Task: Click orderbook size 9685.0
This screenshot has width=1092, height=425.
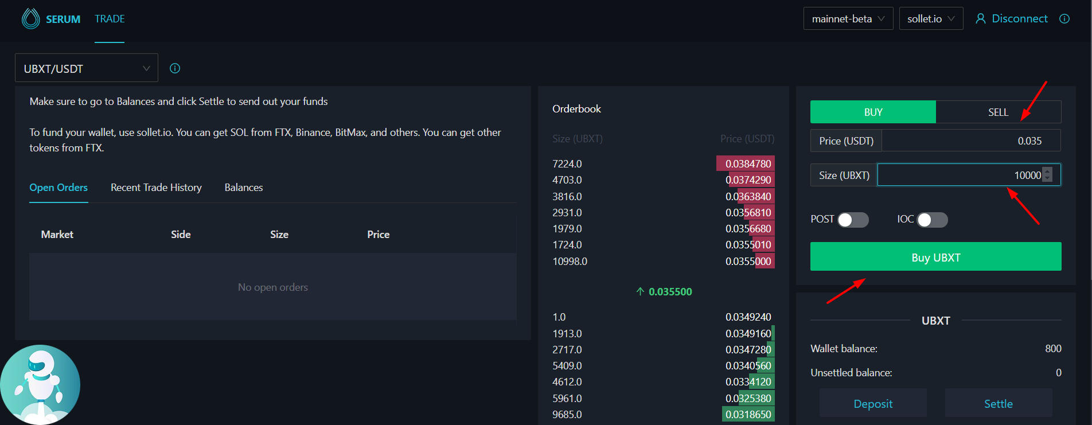Action: click(567, 414)
